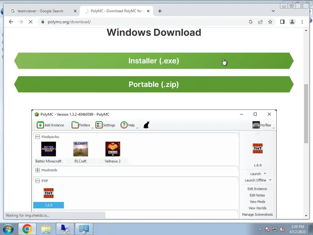Open the Chrome profile avatar
This screenshot has width=313, height=235.
(292, 22)
